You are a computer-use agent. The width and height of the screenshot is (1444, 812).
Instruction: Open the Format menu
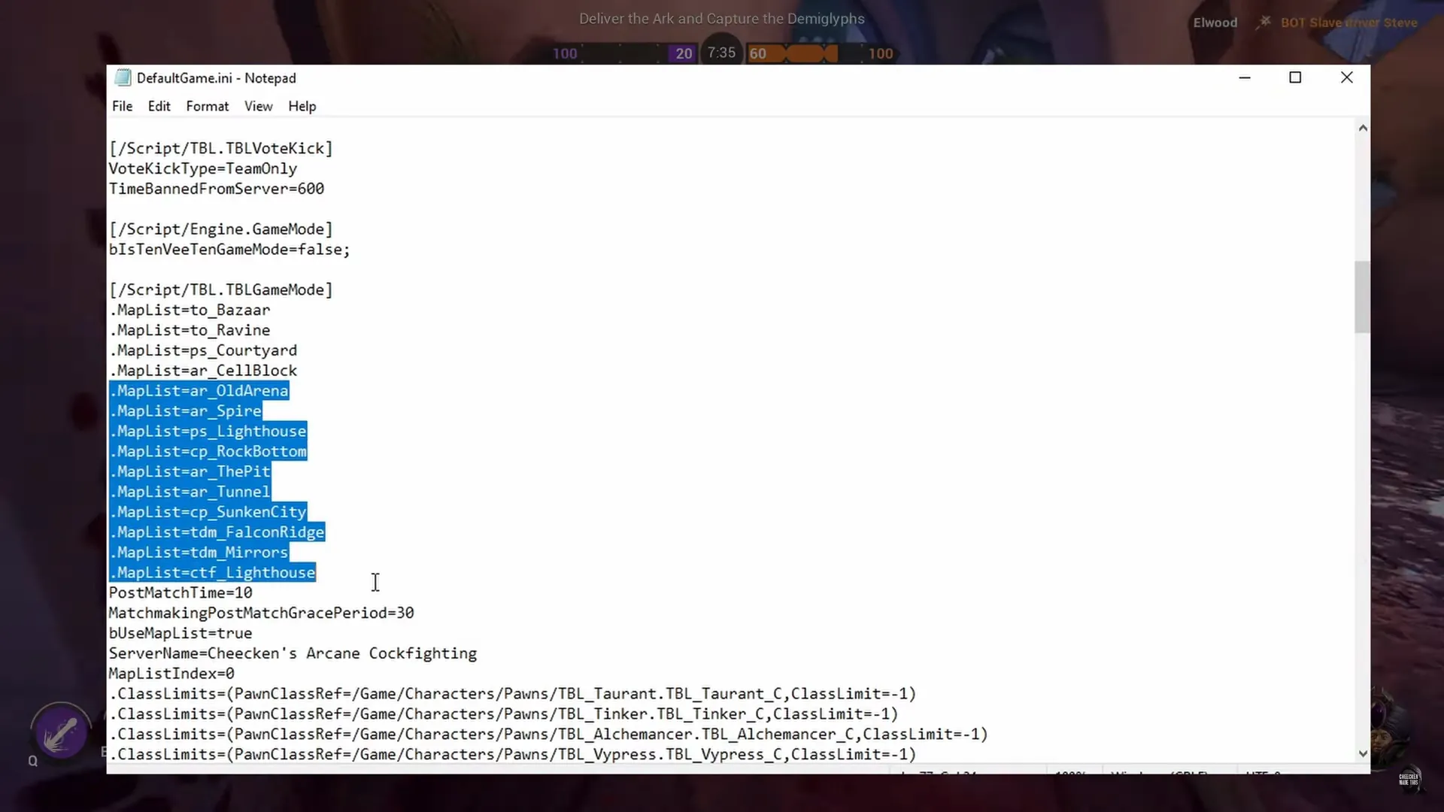(207, 106)
